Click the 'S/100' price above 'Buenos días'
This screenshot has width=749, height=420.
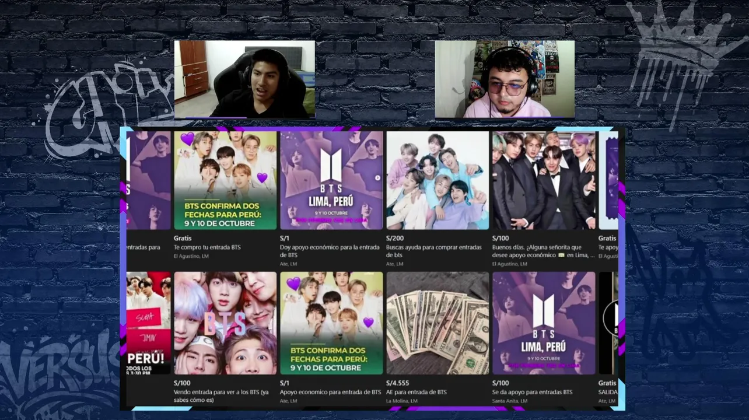click(x=501, y=238)
